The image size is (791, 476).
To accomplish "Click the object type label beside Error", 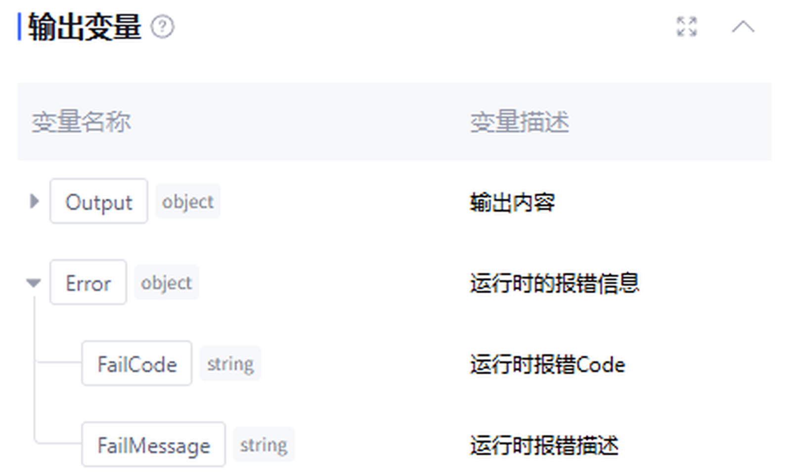I will point(167,283).
